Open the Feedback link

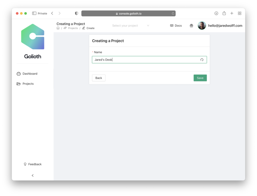tap(33, 164)
